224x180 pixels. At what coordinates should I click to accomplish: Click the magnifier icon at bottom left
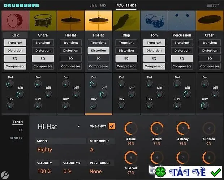point(5,175)
